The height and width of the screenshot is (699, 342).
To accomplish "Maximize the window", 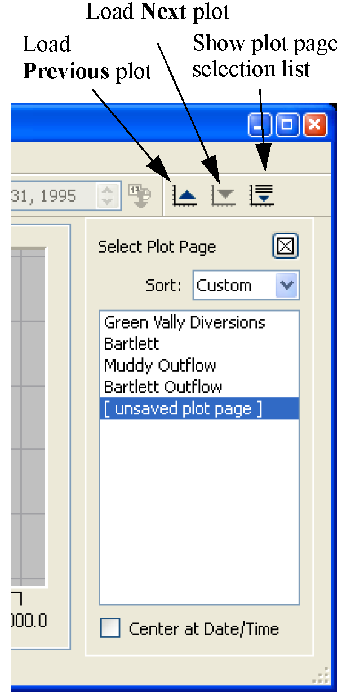I will pyautogui.click(x=287, y=125).
